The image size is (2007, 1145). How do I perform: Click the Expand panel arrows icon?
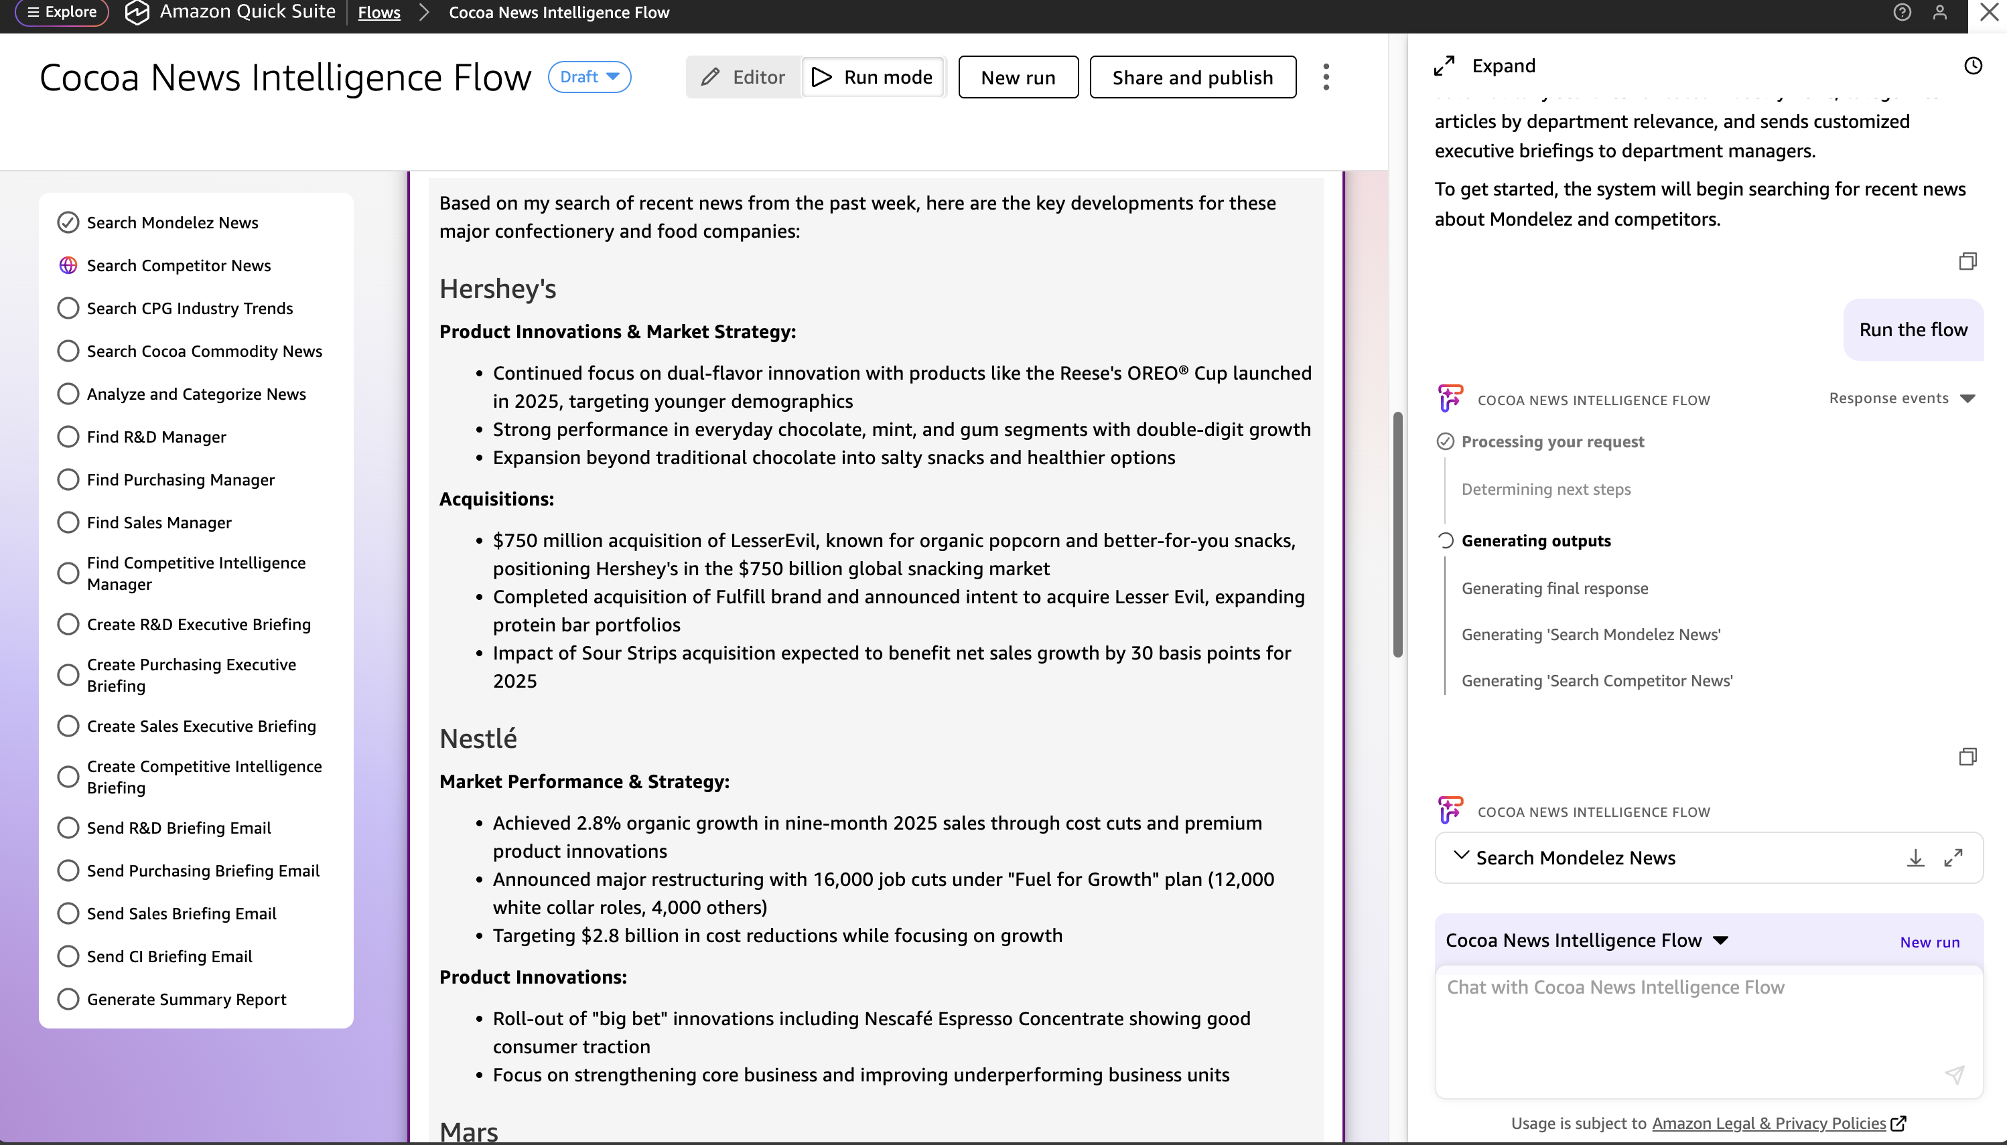[x=1444, y=66]
